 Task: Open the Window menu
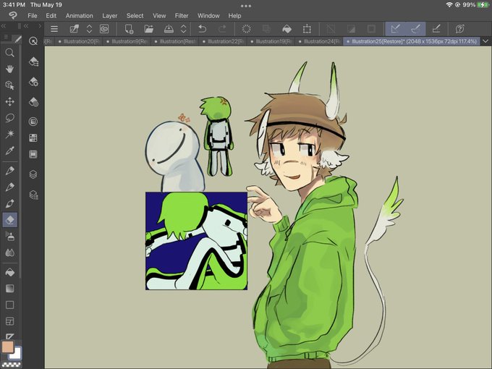coord(208,16)
